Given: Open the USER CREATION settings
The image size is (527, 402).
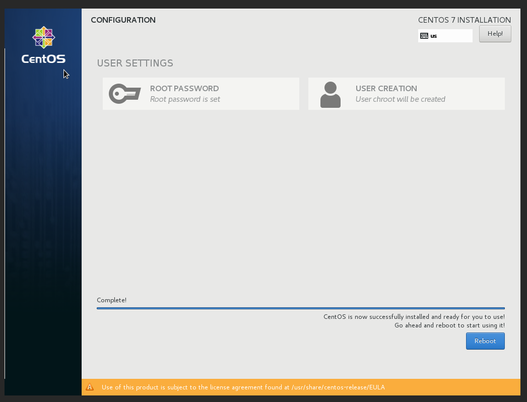Looking at the screenshot, I should coord(407,94).
